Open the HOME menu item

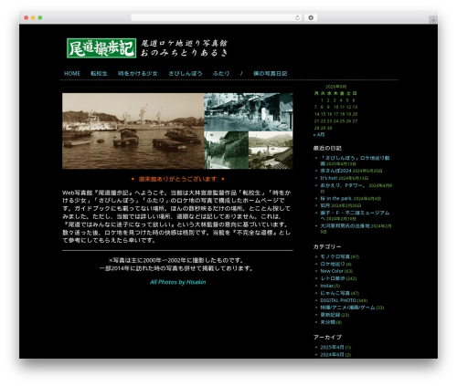point(72,74)
